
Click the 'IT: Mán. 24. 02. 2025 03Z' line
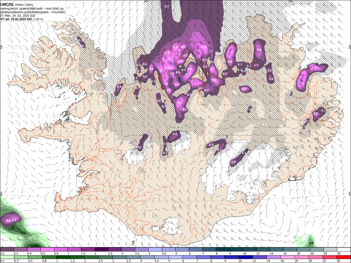click(18, 16)
